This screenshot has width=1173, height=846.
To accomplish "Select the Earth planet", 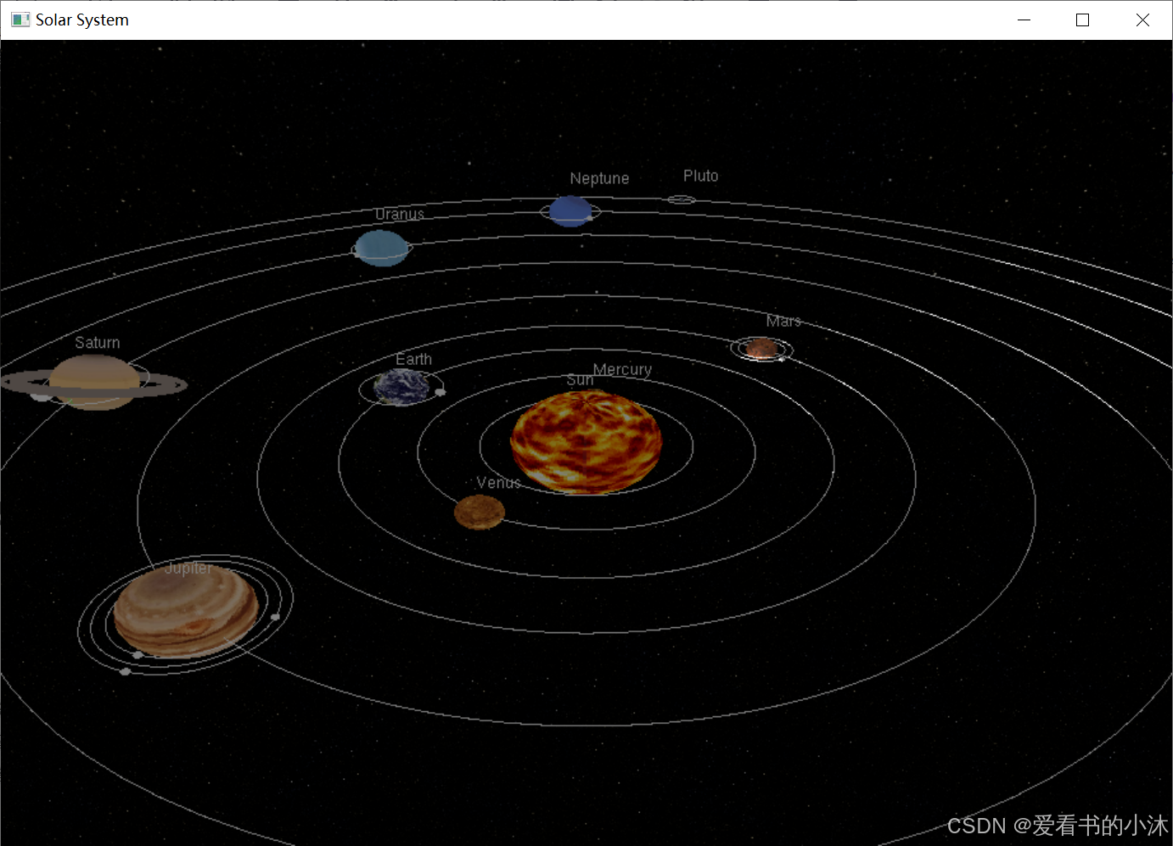I will point(401,387).
